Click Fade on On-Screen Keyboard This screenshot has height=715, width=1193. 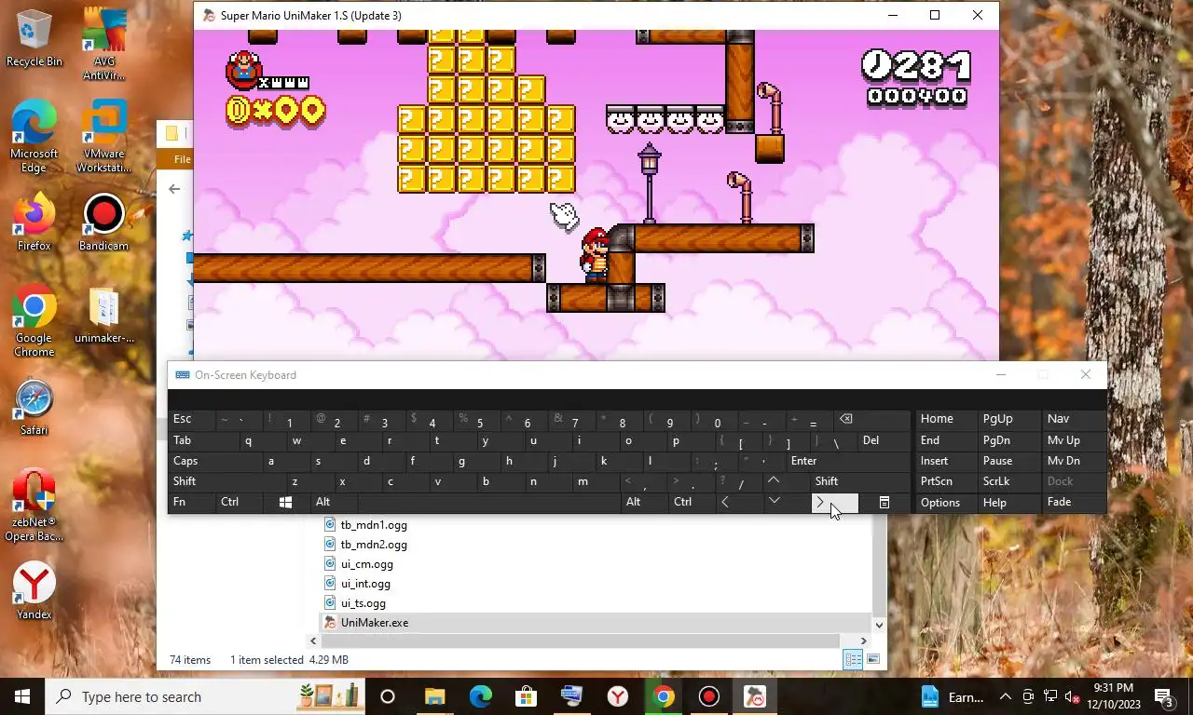click(x=1074, y=502)
